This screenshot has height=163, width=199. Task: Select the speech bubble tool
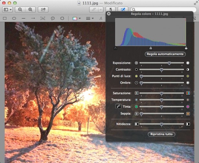point(53,18)
